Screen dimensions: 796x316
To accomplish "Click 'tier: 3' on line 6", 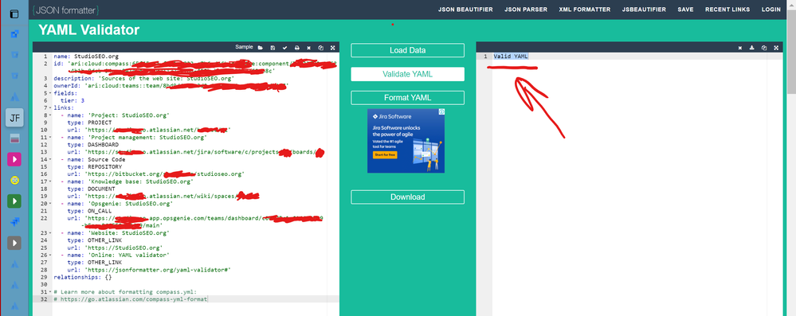I will pyautogui.click(x=73, y=100).
